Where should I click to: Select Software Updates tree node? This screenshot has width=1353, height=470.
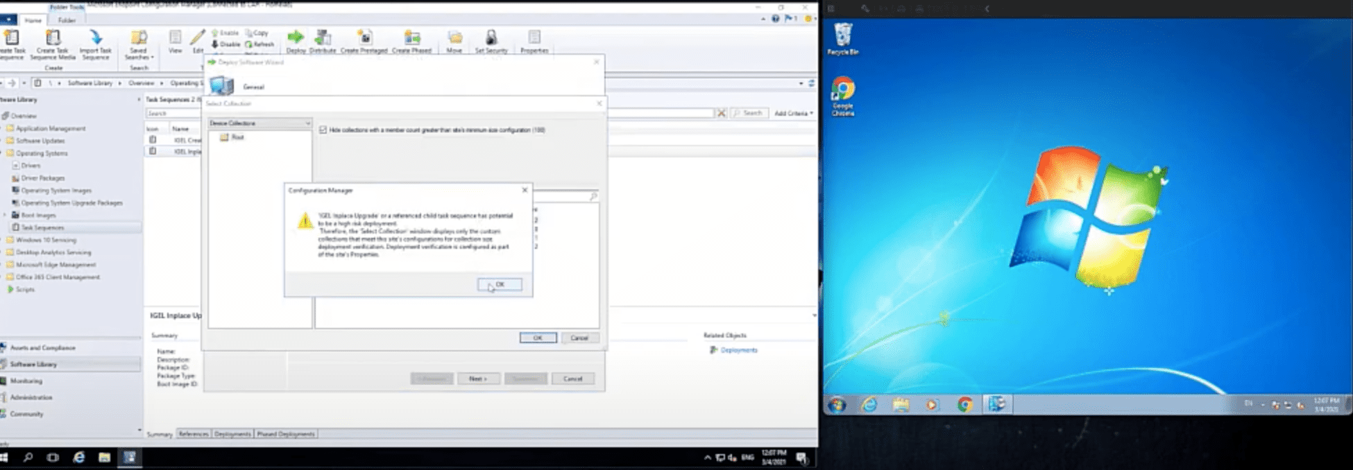41,141
